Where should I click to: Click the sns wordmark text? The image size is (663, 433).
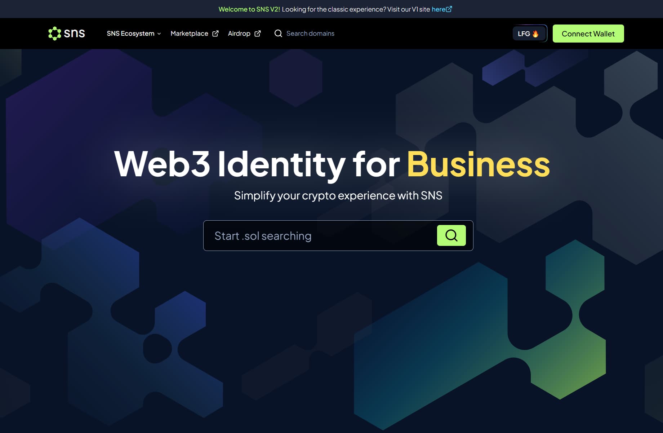pyautogui.click(x=74, y=34)
